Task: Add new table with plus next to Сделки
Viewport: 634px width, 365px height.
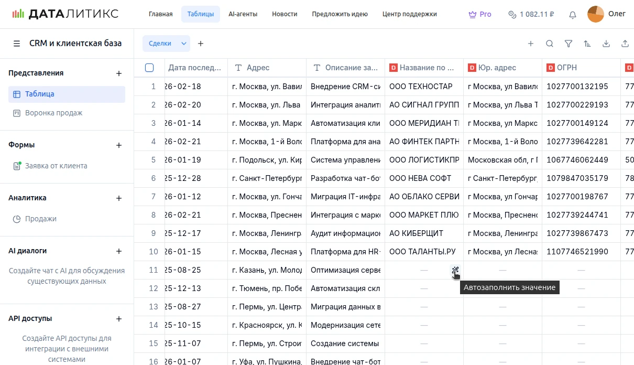Action: (201, 44)
